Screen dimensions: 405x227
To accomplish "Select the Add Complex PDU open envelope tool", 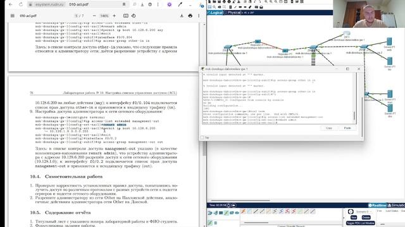I will 261,7.
